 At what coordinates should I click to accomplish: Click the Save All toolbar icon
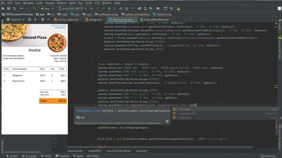[8, 8]
